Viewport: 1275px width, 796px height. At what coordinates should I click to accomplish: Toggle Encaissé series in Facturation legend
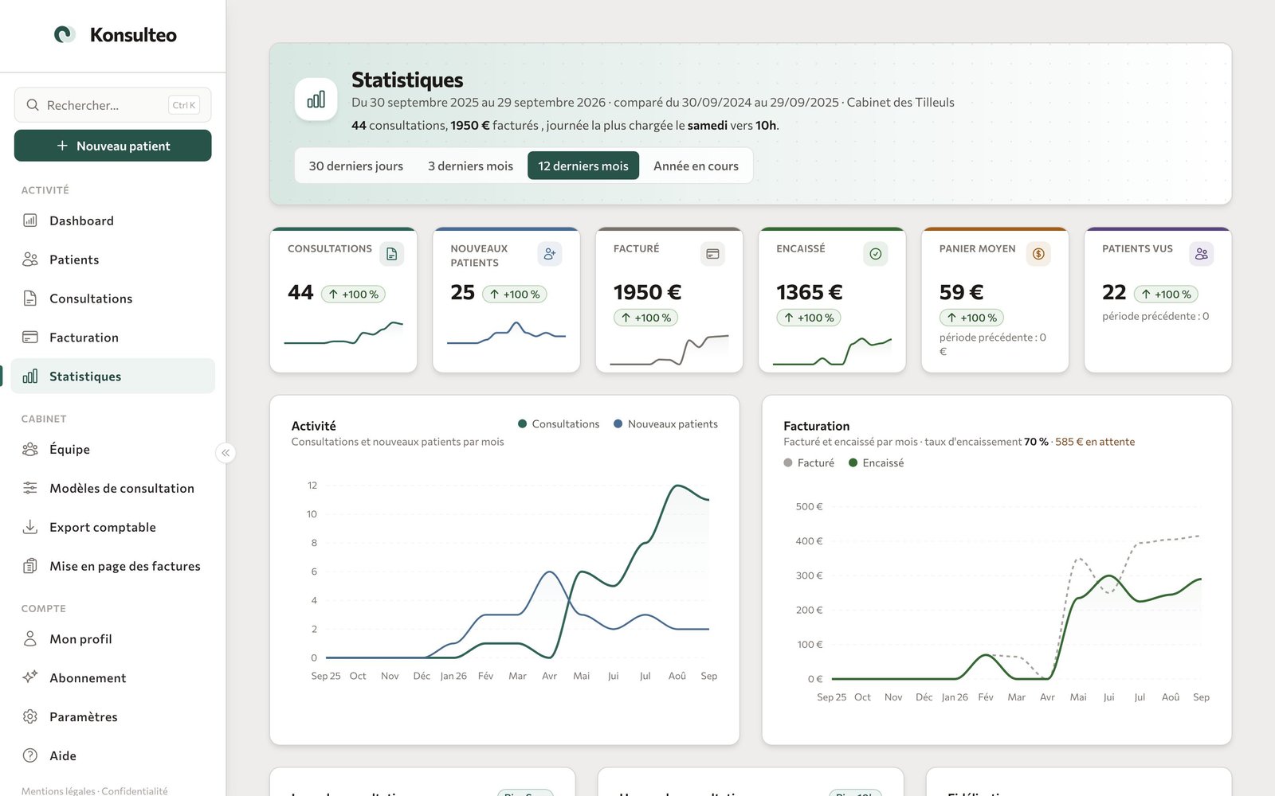(877, 462)
